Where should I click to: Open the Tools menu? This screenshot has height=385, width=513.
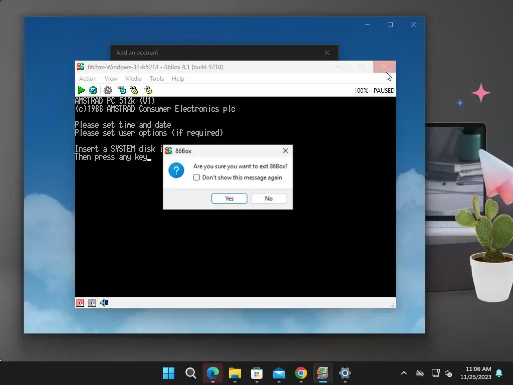[x=157, y=79]
